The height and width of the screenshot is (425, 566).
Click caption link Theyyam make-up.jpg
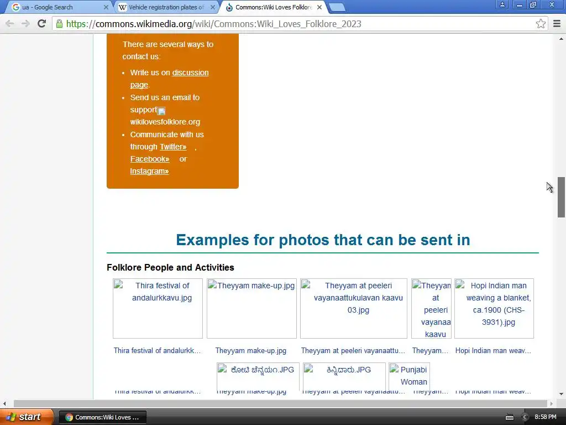coord(251,350)
